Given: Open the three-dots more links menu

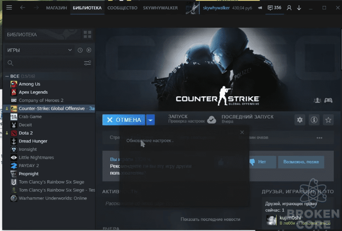Looking at the screenshot, I should click(319, 138).
